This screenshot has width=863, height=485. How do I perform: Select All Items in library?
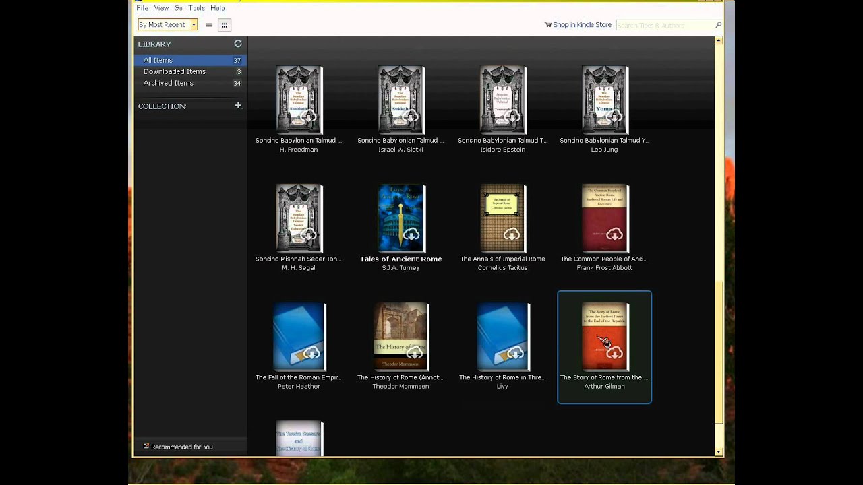[191, 60]
